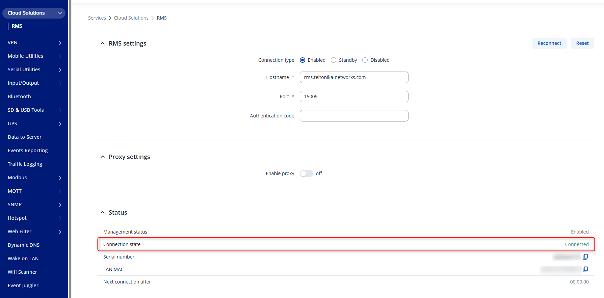Click the Authentication code field

354,116
